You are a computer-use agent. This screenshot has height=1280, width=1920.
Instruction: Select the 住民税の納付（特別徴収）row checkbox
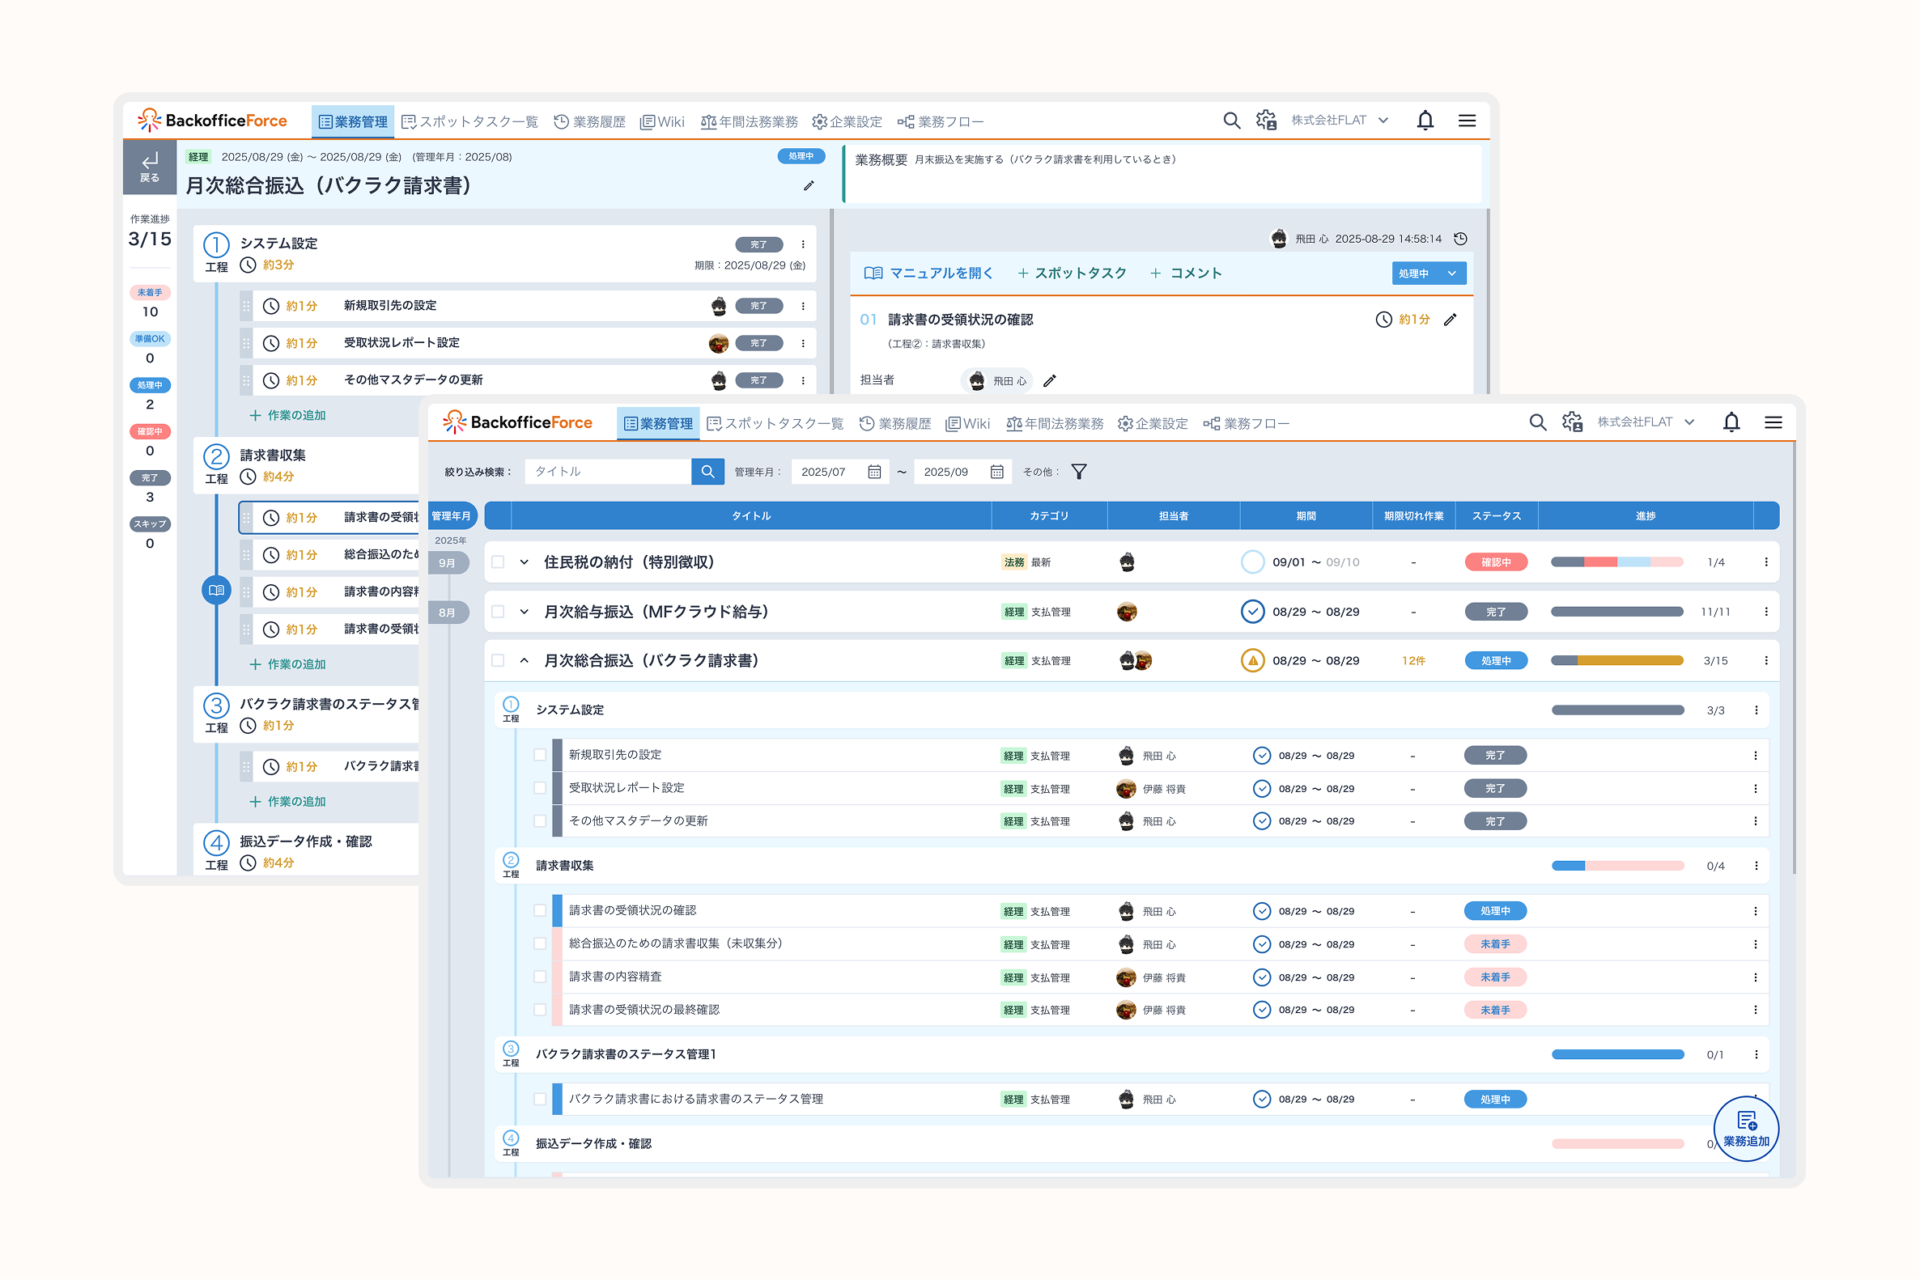tap(499, 562)
